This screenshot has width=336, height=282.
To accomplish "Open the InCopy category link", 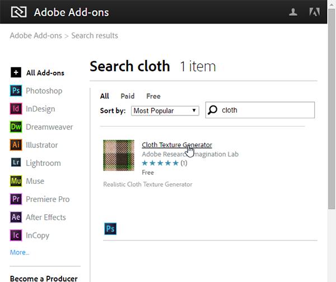I will [38, 235].
